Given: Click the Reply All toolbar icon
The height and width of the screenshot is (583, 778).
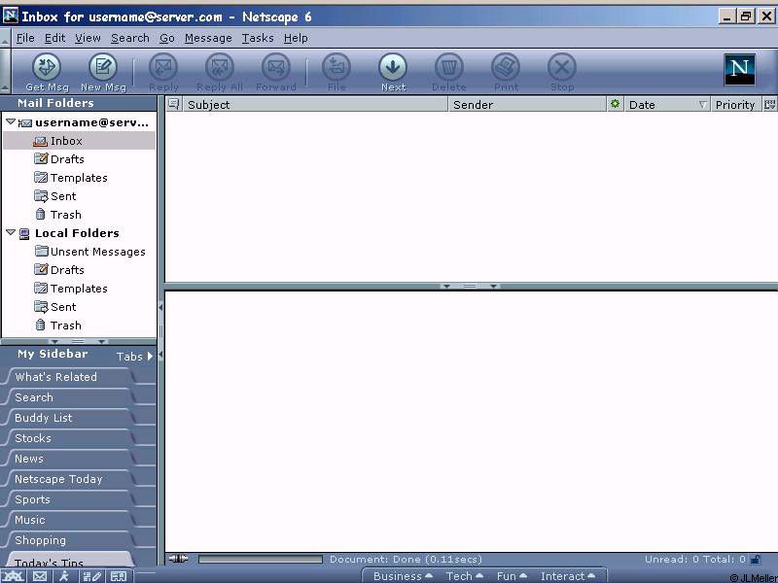Looking at the screenshot, I should (220, 67).
